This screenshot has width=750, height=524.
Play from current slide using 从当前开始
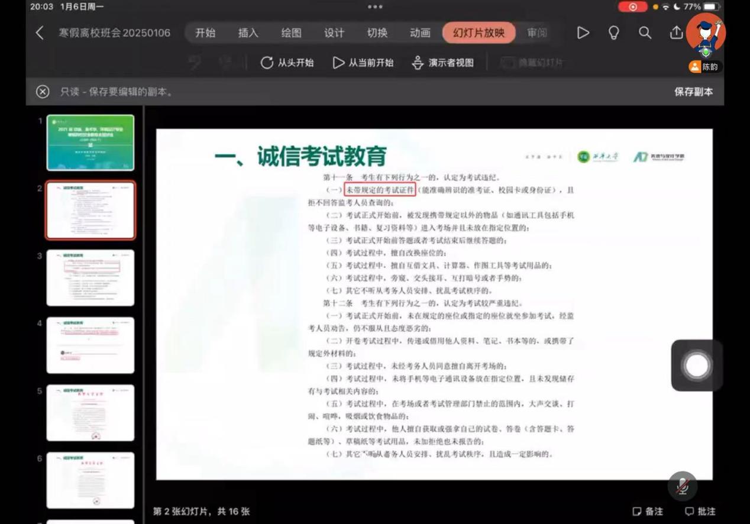[363, 63]
